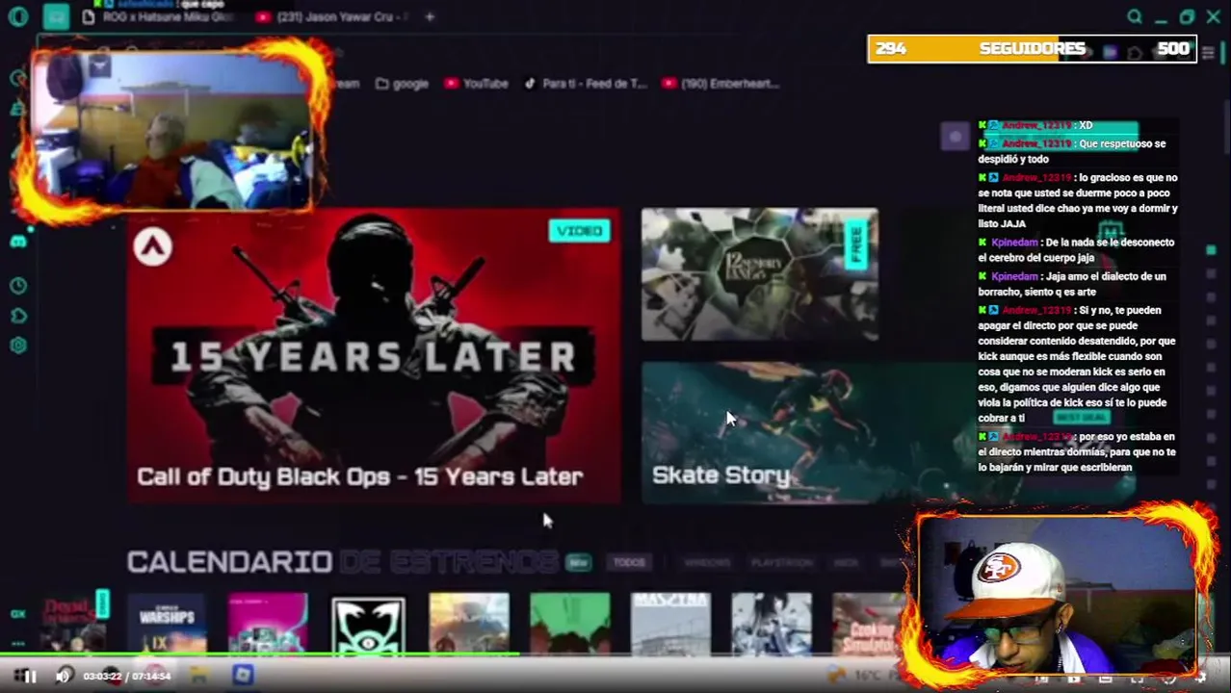Open the GX Corner teal tab button
The width and height of the screenshot is (1231, 693).
tap(56, 16)
